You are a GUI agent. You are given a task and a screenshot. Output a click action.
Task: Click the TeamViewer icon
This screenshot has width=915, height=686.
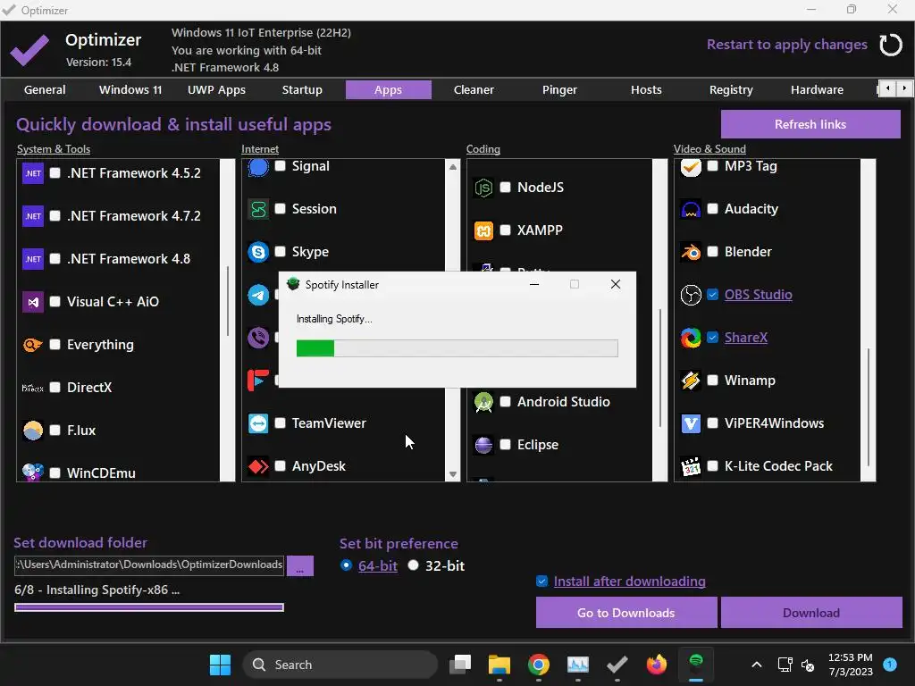point(258,423)
